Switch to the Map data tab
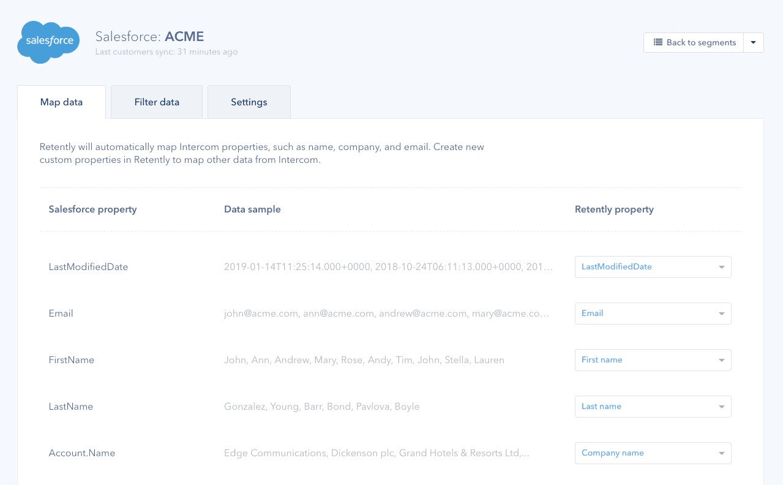This screenshot has height=485, width=783. click(61, 102)
